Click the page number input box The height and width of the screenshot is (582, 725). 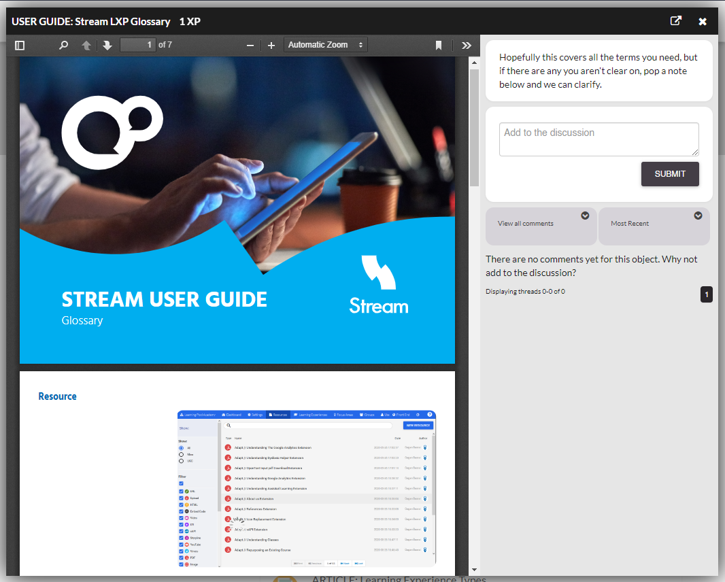(137, 45)
